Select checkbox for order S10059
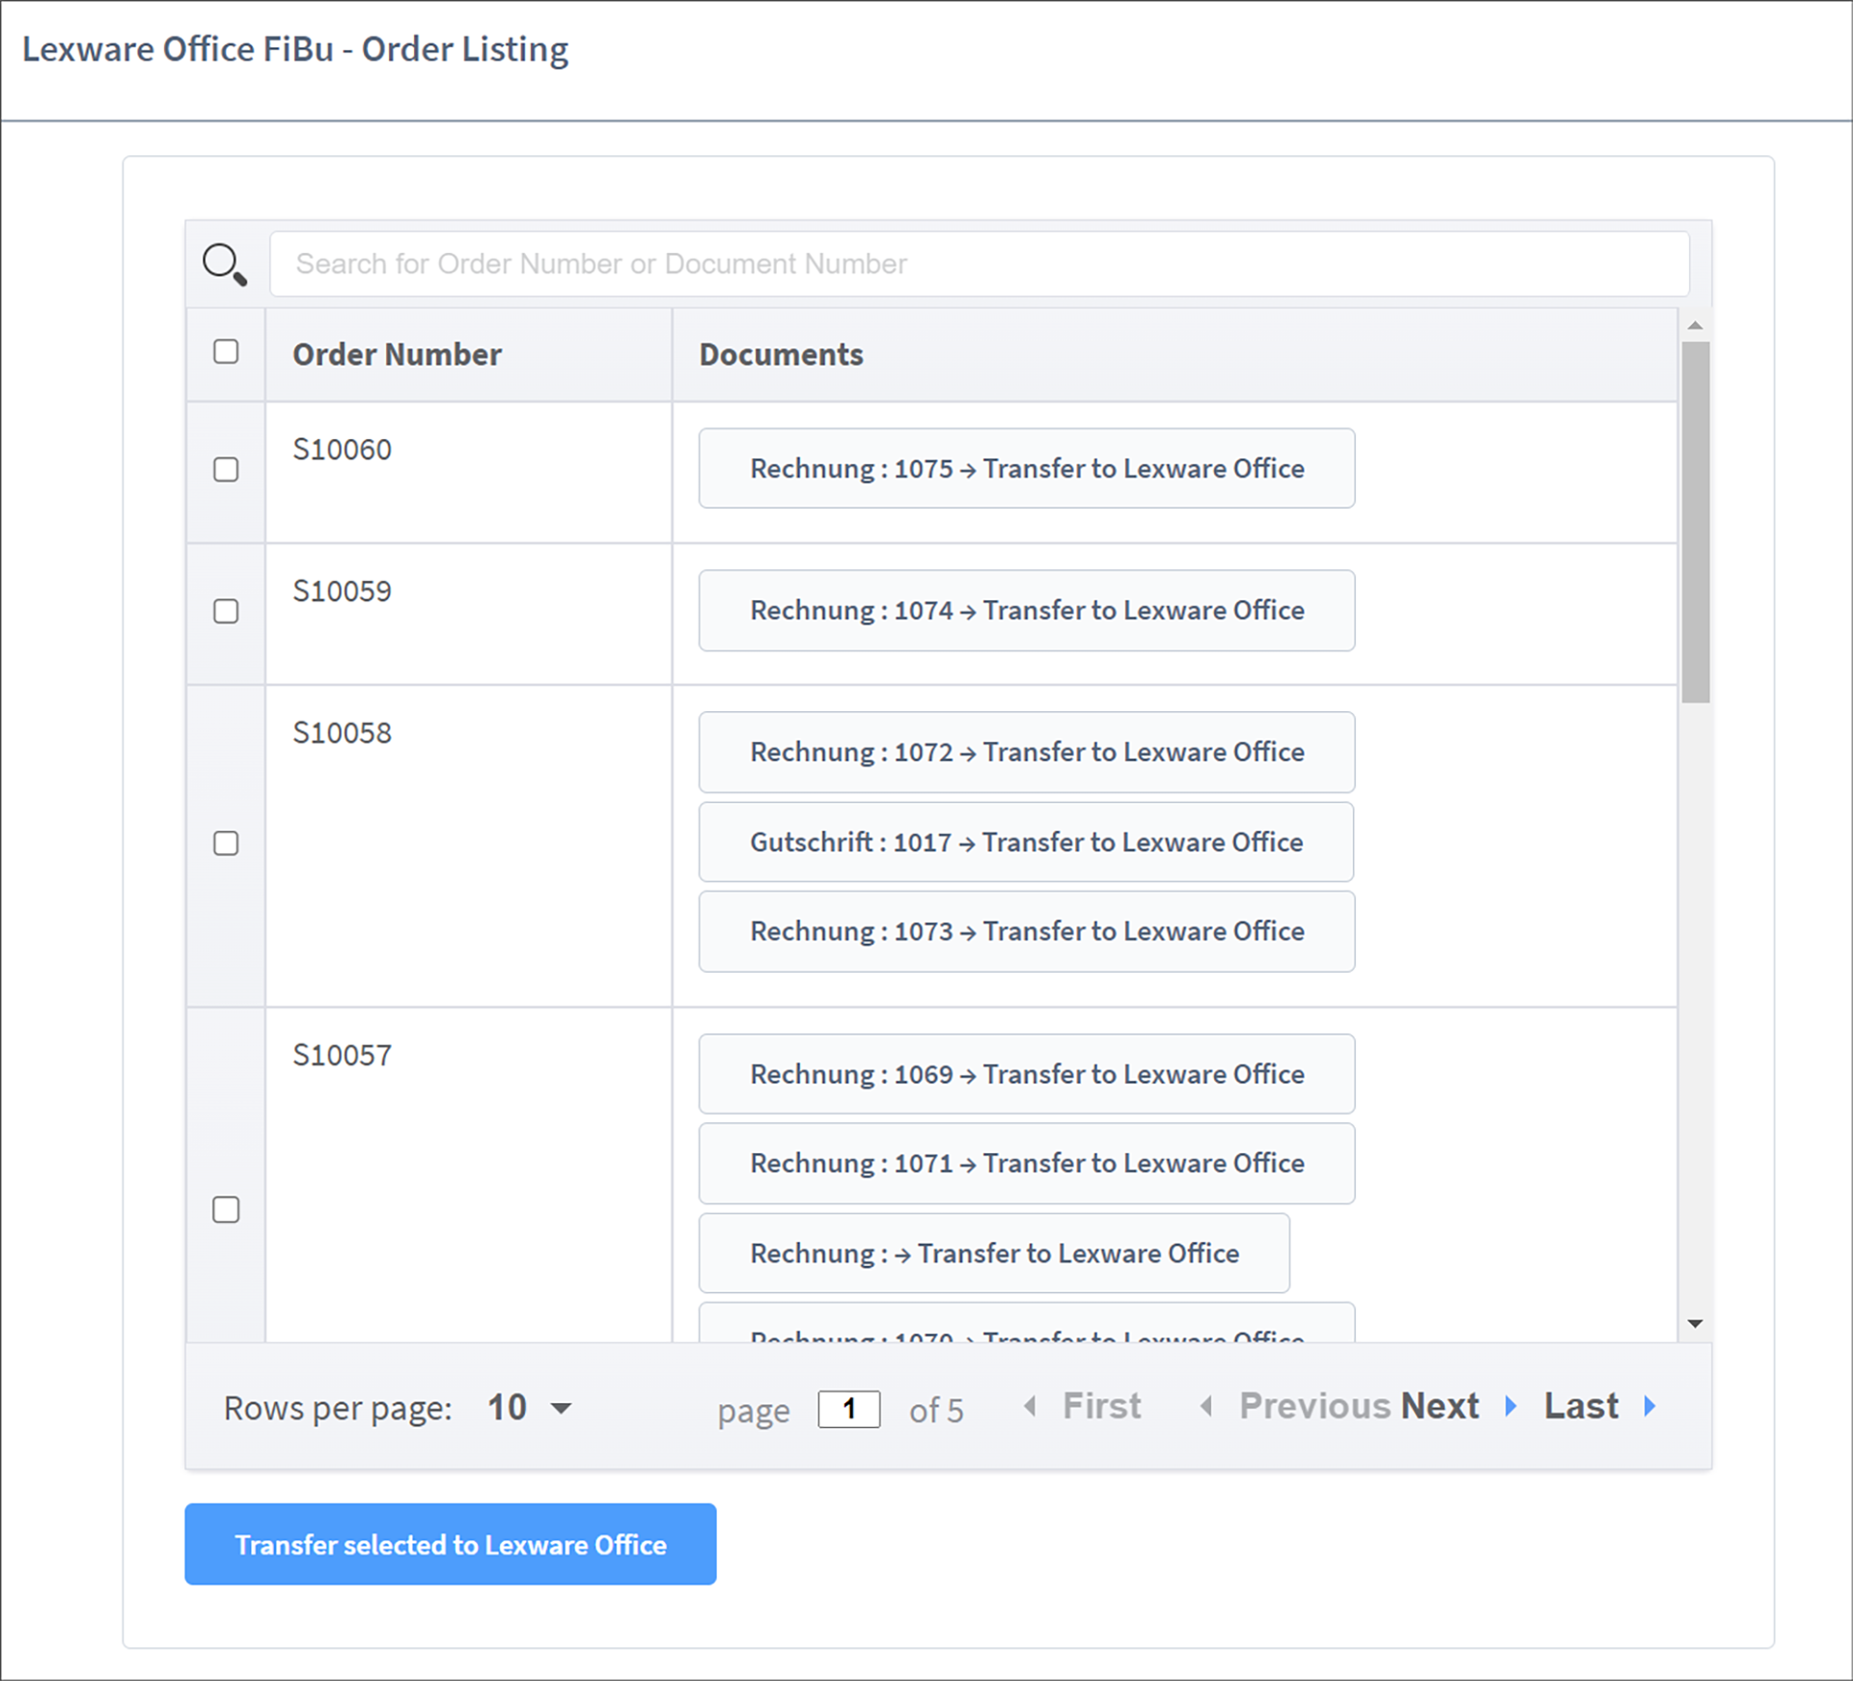This screenshot has width=1853, height=1681. (x=226, y=611)
